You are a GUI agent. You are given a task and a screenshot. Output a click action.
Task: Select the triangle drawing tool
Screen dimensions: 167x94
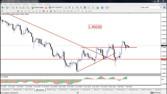pos(47,11)
